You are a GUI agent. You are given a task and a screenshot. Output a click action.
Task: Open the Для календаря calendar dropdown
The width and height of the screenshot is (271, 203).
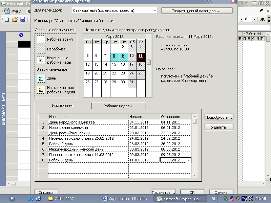[155, 11]
